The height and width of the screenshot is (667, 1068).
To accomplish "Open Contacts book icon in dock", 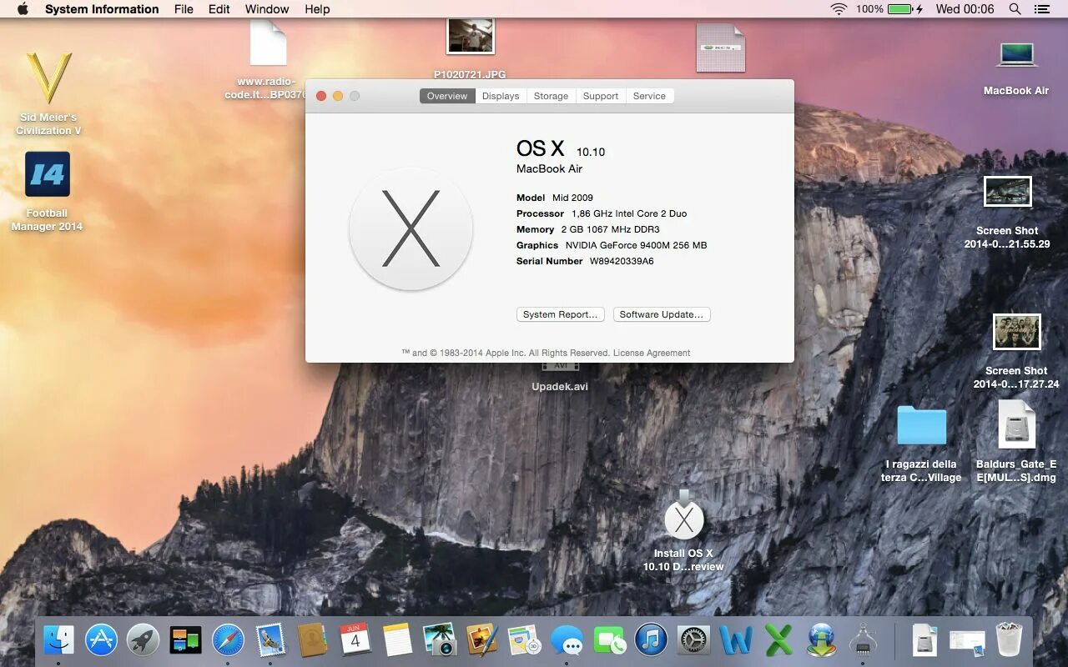I will (313, 640).
